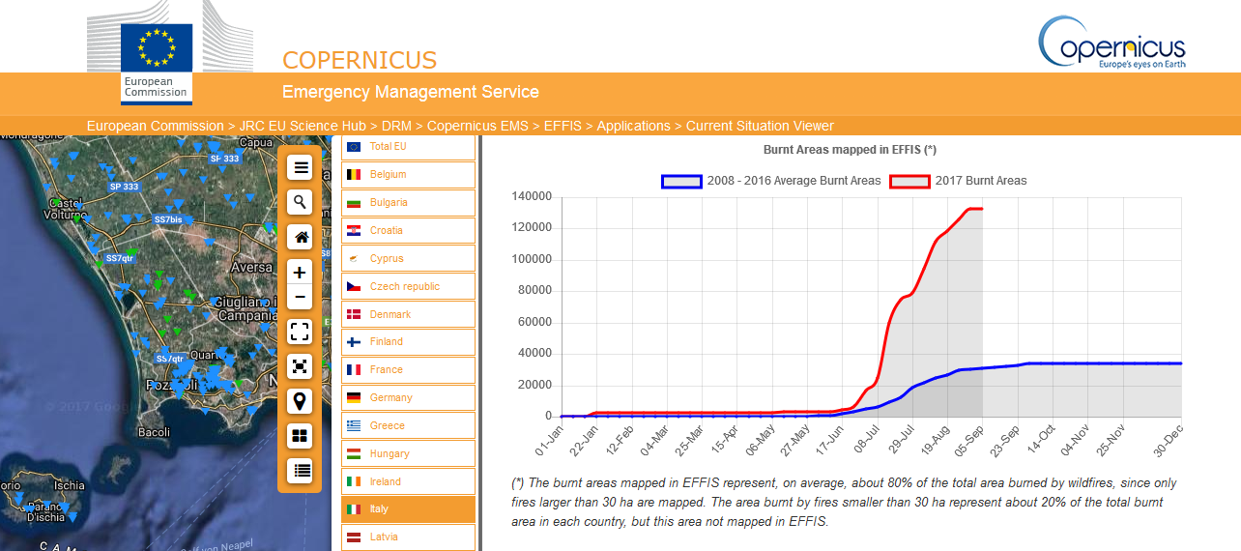
Task: Select Belgium in the country list
Action: click(408, 175)
